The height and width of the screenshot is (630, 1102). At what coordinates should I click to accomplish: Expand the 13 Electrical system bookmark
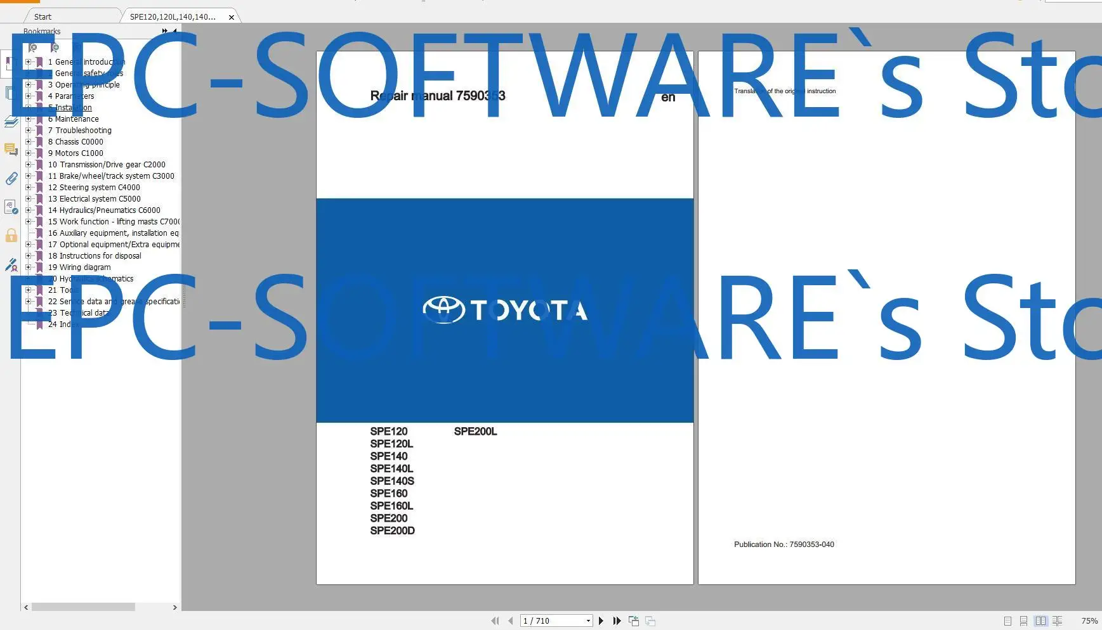point(28,199)
